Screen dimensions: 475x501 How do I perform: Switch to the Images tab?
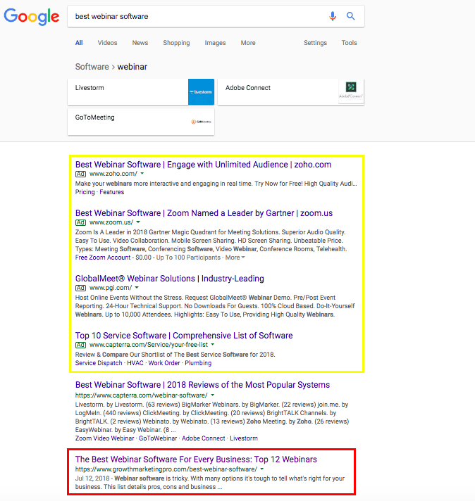(x=215, y=43)
